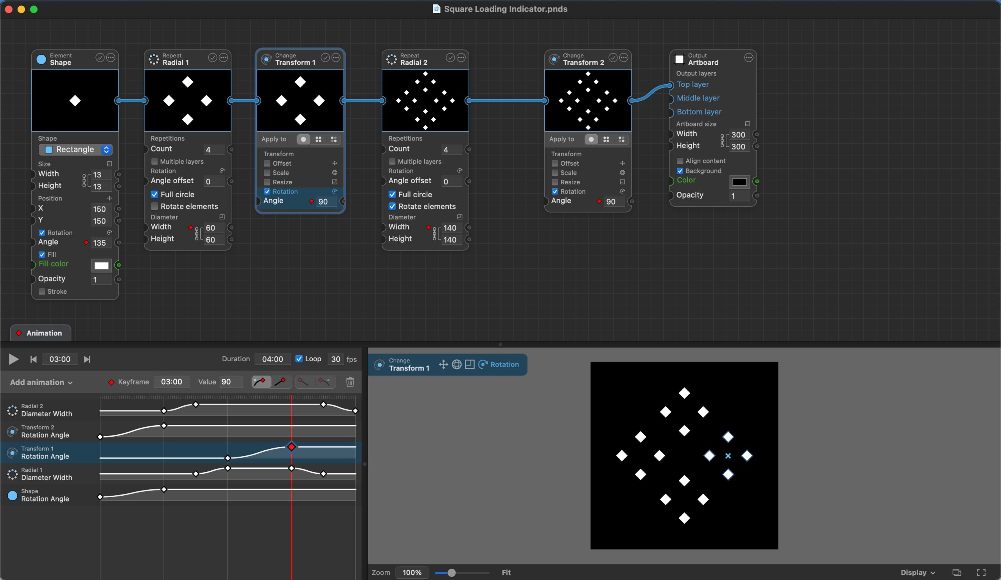Disable Shape Rotation checkbox

[42, 233]
